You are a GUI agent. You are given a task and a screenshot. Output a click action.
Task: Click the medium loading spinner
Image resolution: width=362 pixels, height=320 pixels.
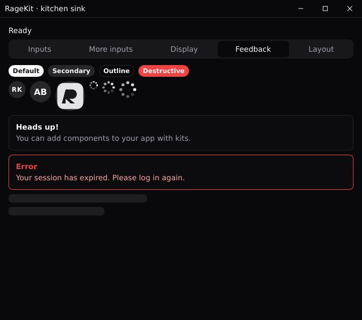pos(109,87)
